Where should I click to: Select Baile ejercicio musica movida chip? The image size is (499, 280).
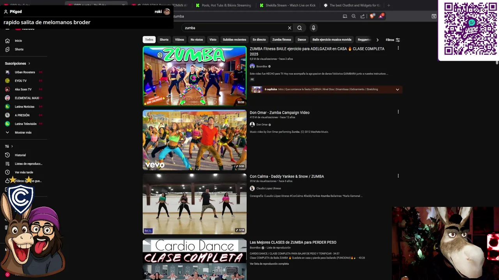click(332, 40)
